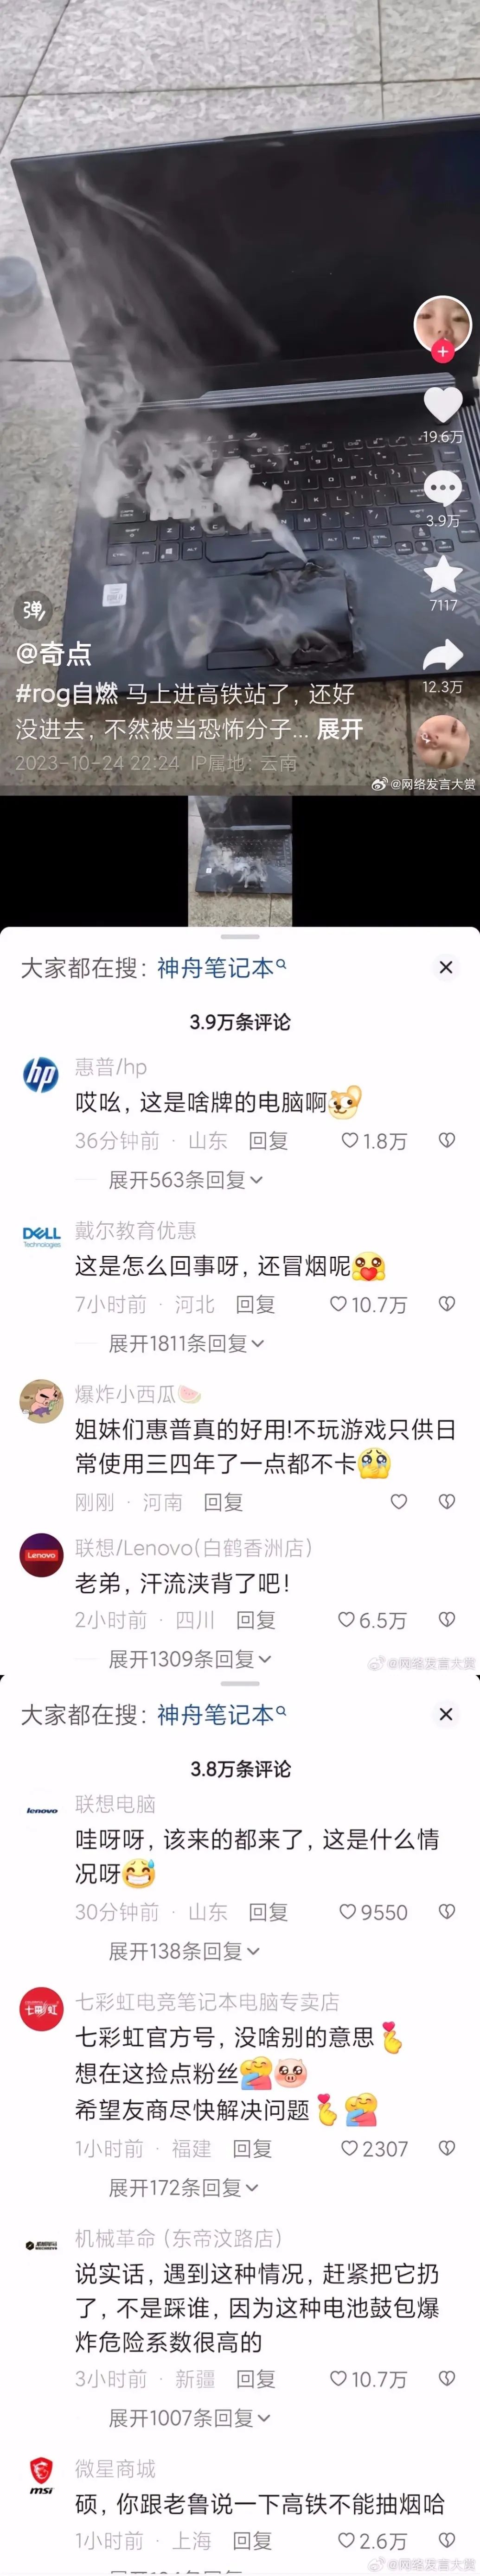Expand 563 replies under hp comment

point(185,1180)
